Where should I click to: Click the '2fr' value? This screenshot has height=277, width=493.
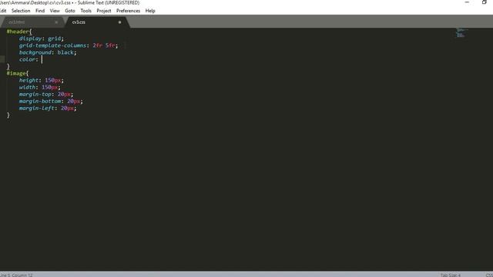click(98, 45)
